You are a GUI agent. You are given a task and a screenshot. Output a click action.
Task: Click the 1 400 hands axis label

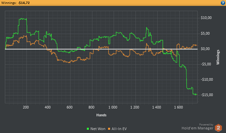(x=156, y=107)
